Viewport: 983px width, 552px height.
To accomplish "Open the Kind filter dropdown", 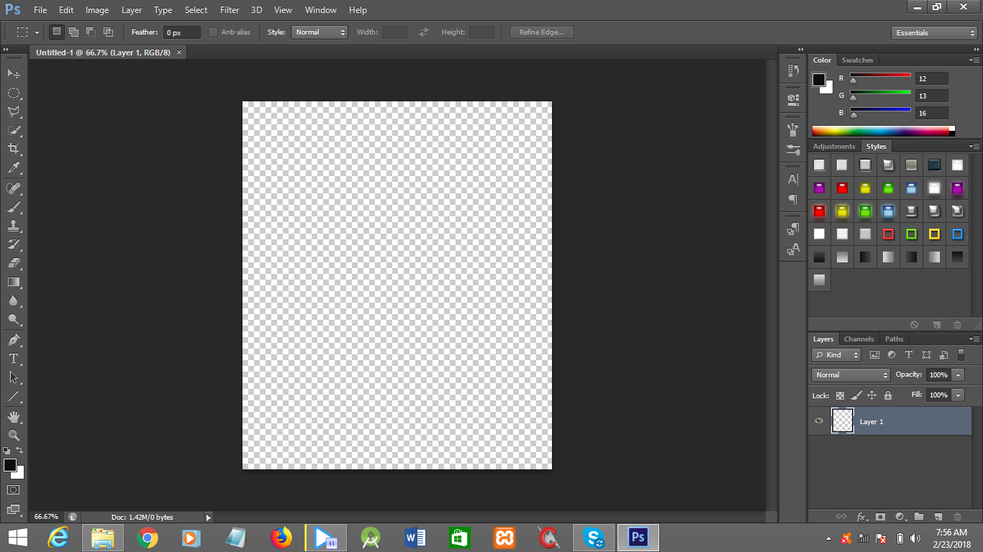I will [836, 355].
